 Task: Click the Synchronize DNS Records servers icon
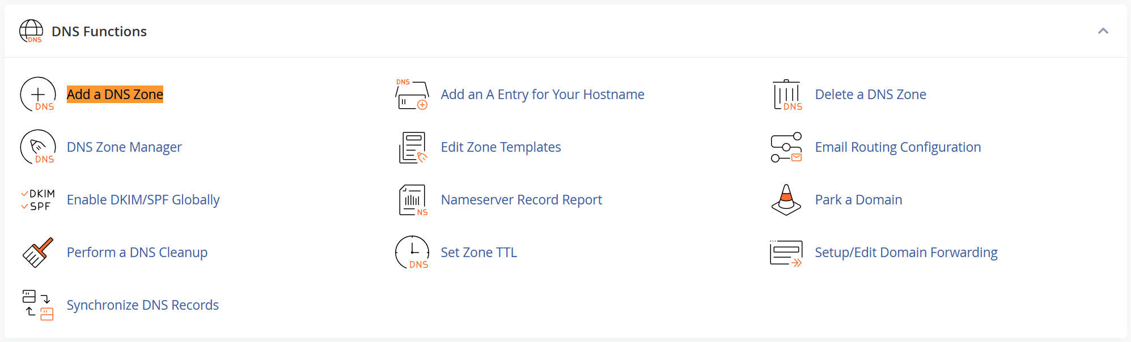pos(38,305)
